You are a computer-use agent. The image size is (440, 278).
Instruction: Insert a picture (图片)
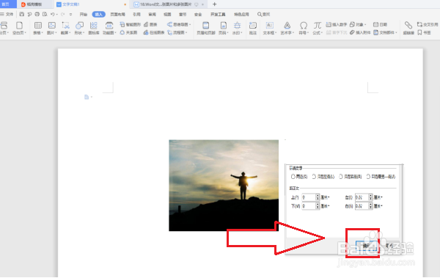coord(51,29)
